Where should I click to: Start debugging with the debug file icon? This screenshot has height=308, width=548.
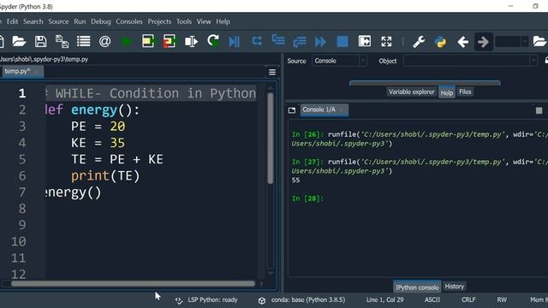(x=234, y=42)
